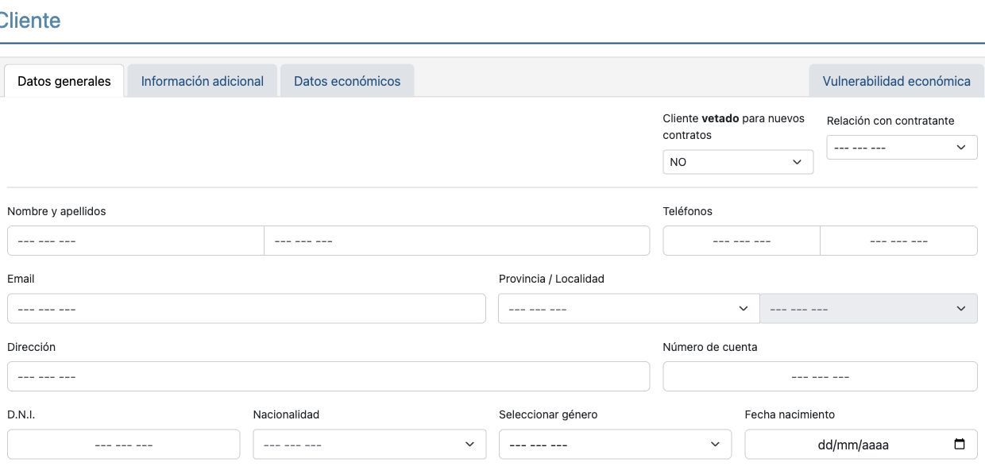Click the Email input field
Image resolution: width=985 pixels, height=474 pixels.
point(246,309)
